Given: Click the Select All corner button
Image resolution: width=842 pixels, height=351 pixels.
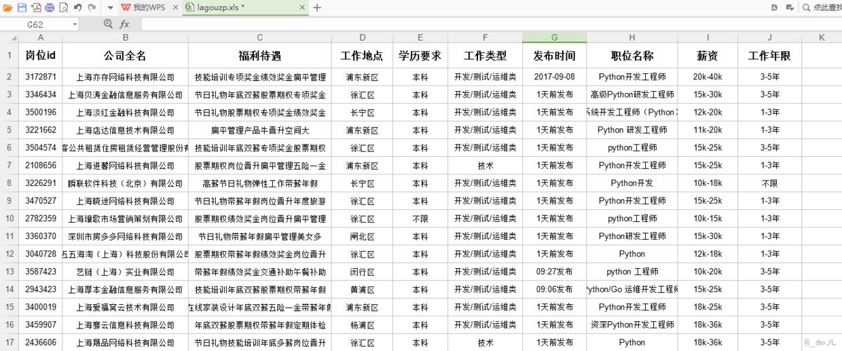Looking at the screenshot, I should [10, 37].
